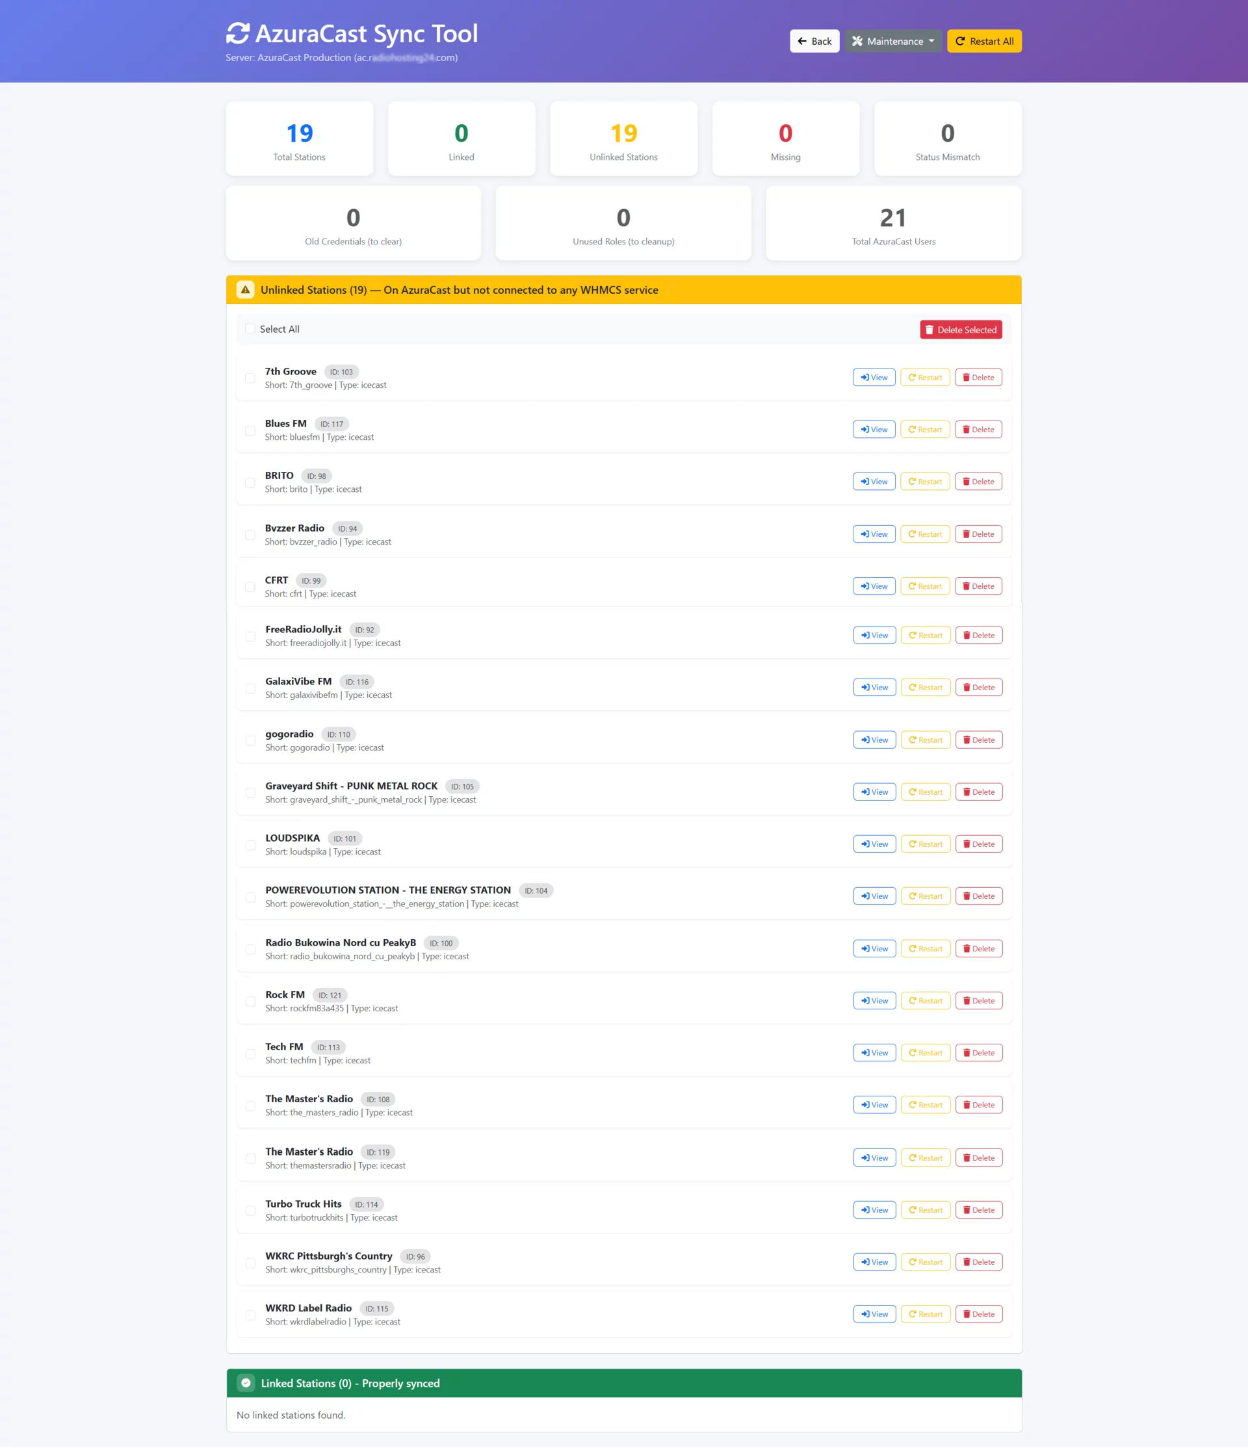Click the back arrow icon

(803, 40)
